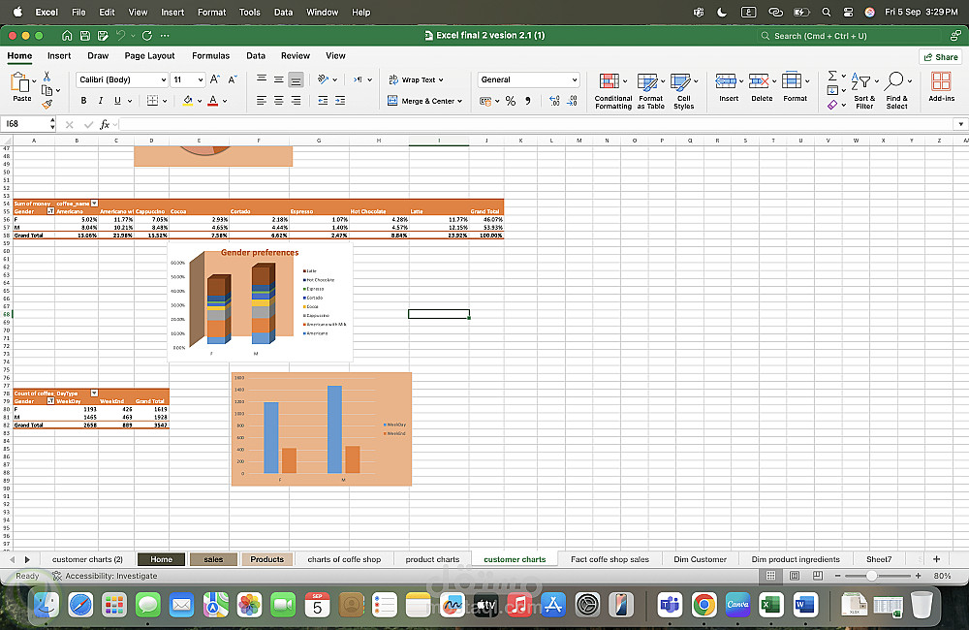
Task: Switch to Page Layout view icon
Action: [x=795, y=576]
